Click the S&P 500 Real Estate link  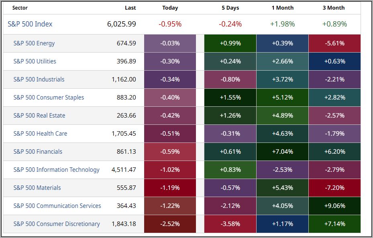39,116
